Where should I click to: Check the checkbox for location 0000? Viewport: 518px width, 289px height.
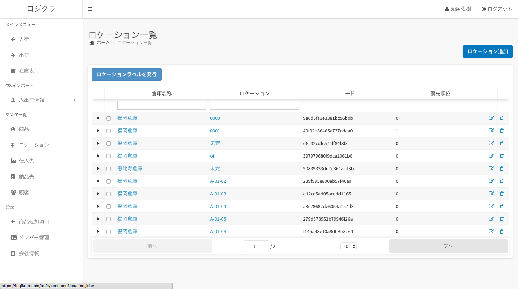coord(109,118)
